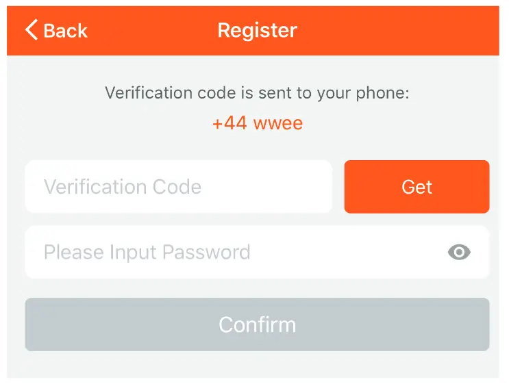Request a verification code via Get
The height and width of the screenshot is (386, 509).
pos(417,187)
